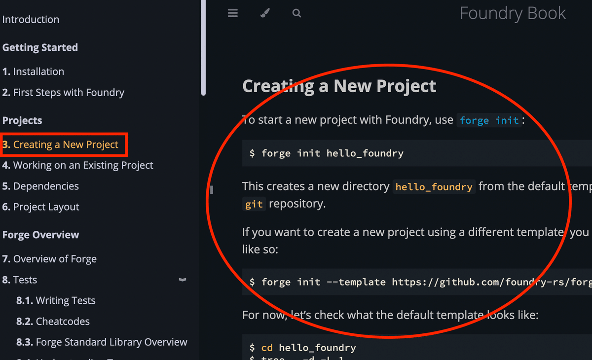
Task: Go to 5. Dependencies chapter
Action: click(x=40, y=186)
